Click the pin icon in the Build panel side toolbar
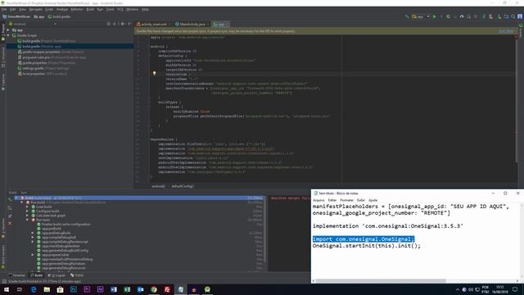 click(x=10, y=216)
